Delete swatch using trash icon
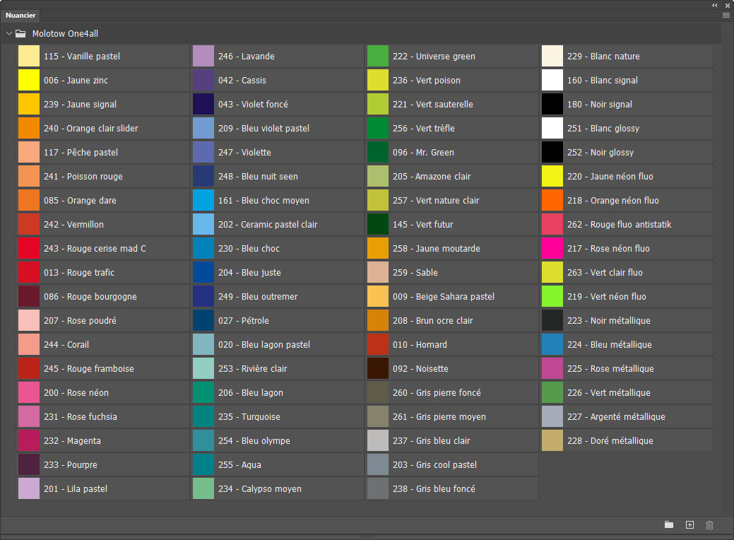734x540 pixels. click(710, 524)
